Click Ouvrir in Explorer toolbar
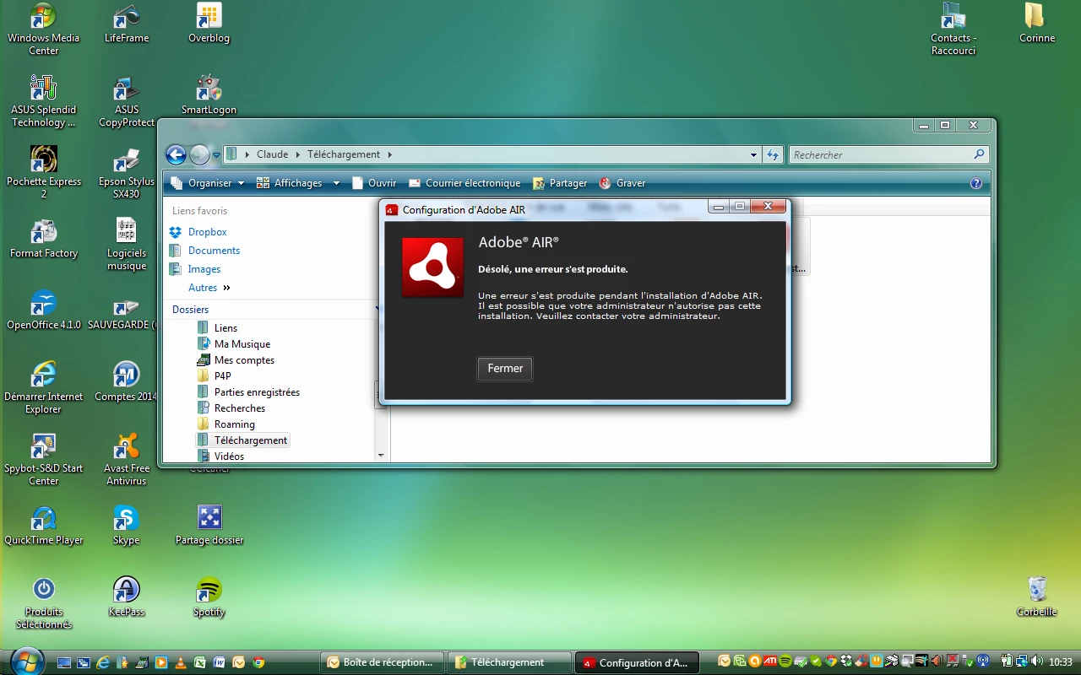 (x=374, y=183)
